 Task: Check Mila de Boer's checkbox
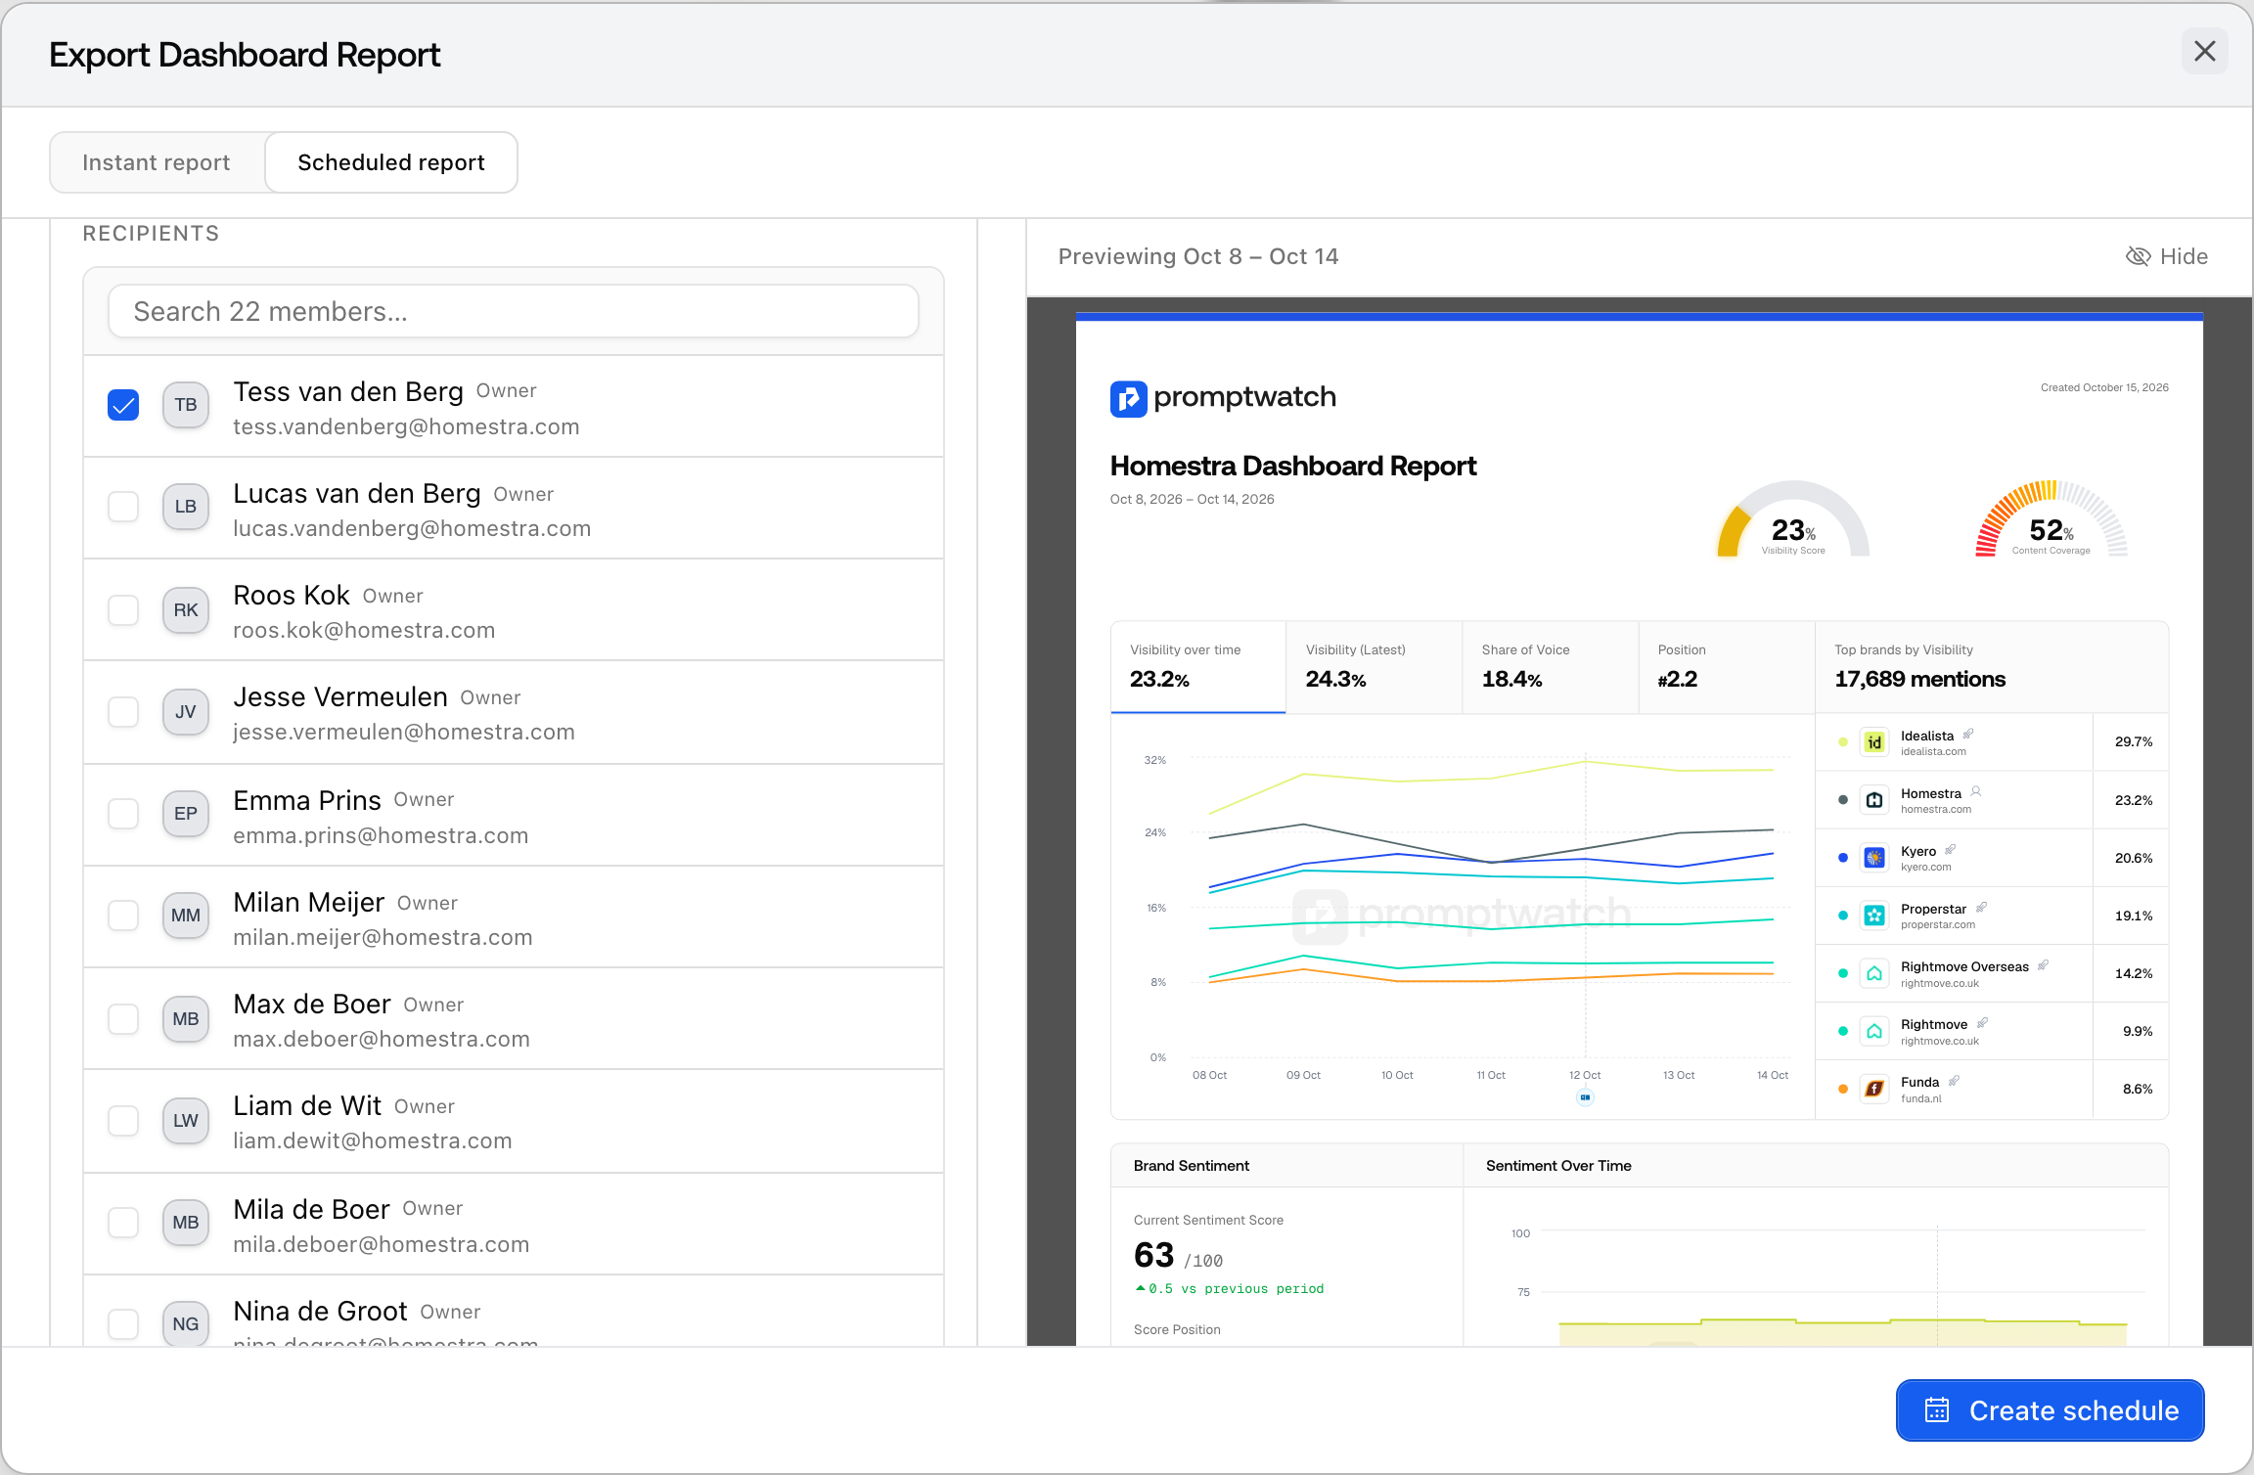123,1223
